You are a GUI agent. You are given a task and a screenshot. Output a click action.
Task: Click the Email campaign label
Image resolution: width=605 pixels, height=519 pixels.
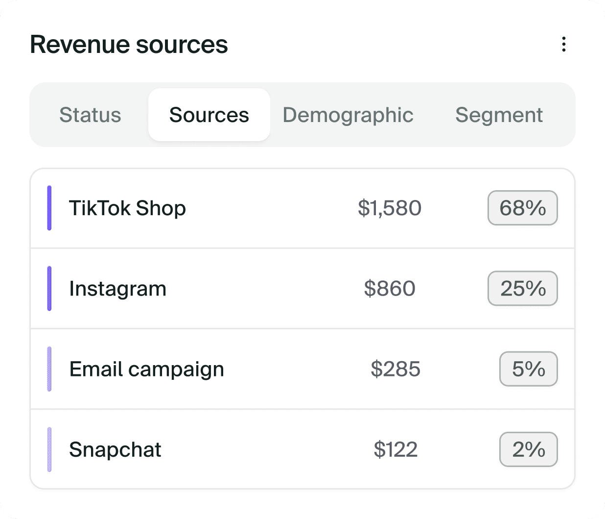pos(147,369)
